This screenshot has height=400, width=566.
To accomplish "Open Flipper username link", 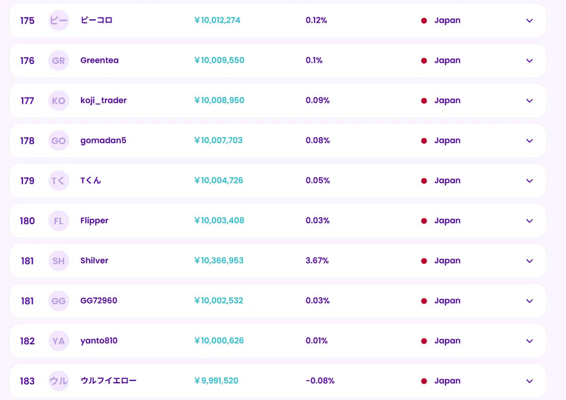I will click(x=94, y=220).
